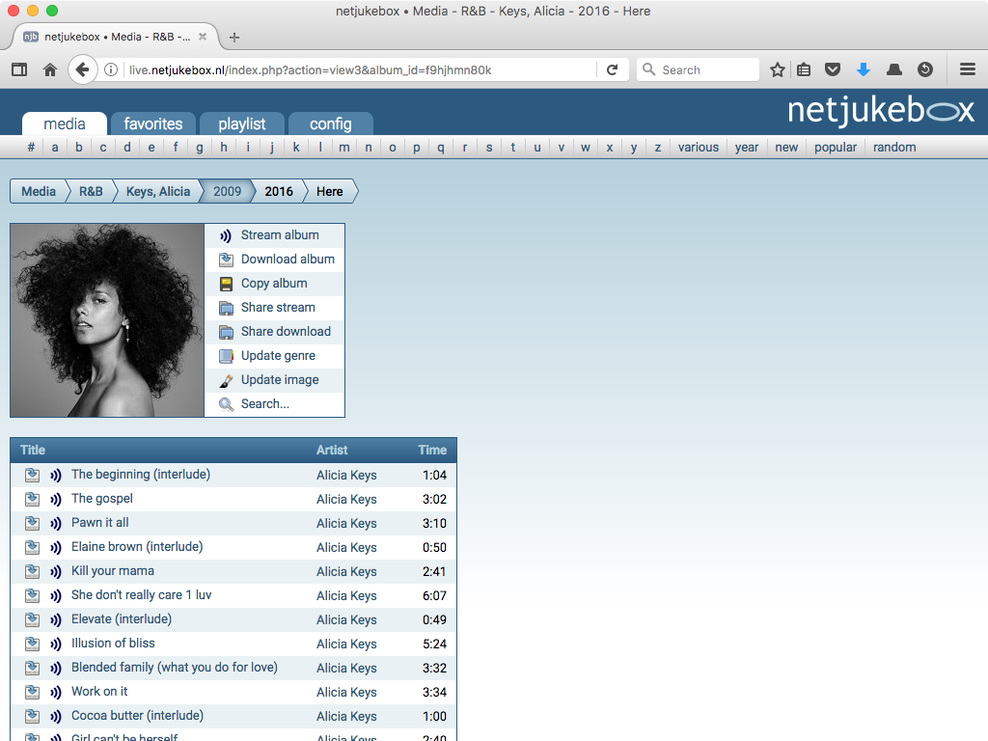Viewport: 988px width, 741px height.
Task: Click the Alicia Keys album cover image
Action: click(106, 320)
